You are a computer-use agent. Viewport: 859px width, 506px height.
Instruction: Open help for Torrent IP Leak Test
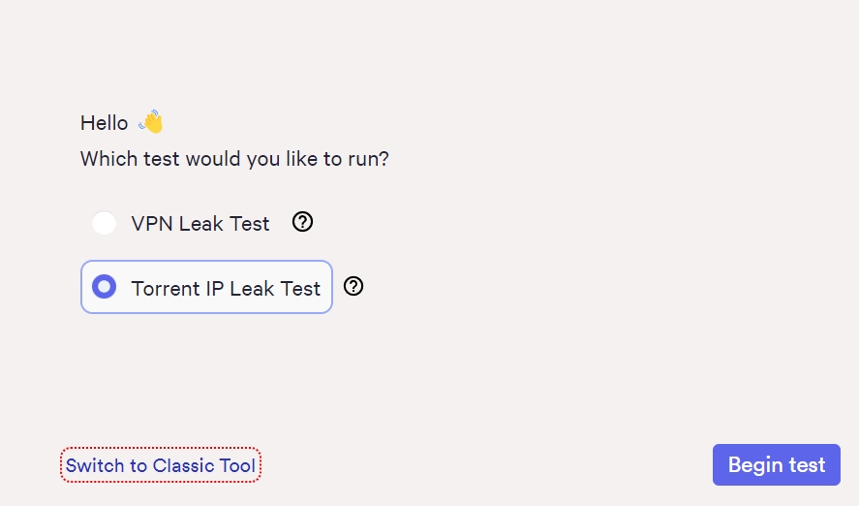pyautogui.click(x=353, y=286)
